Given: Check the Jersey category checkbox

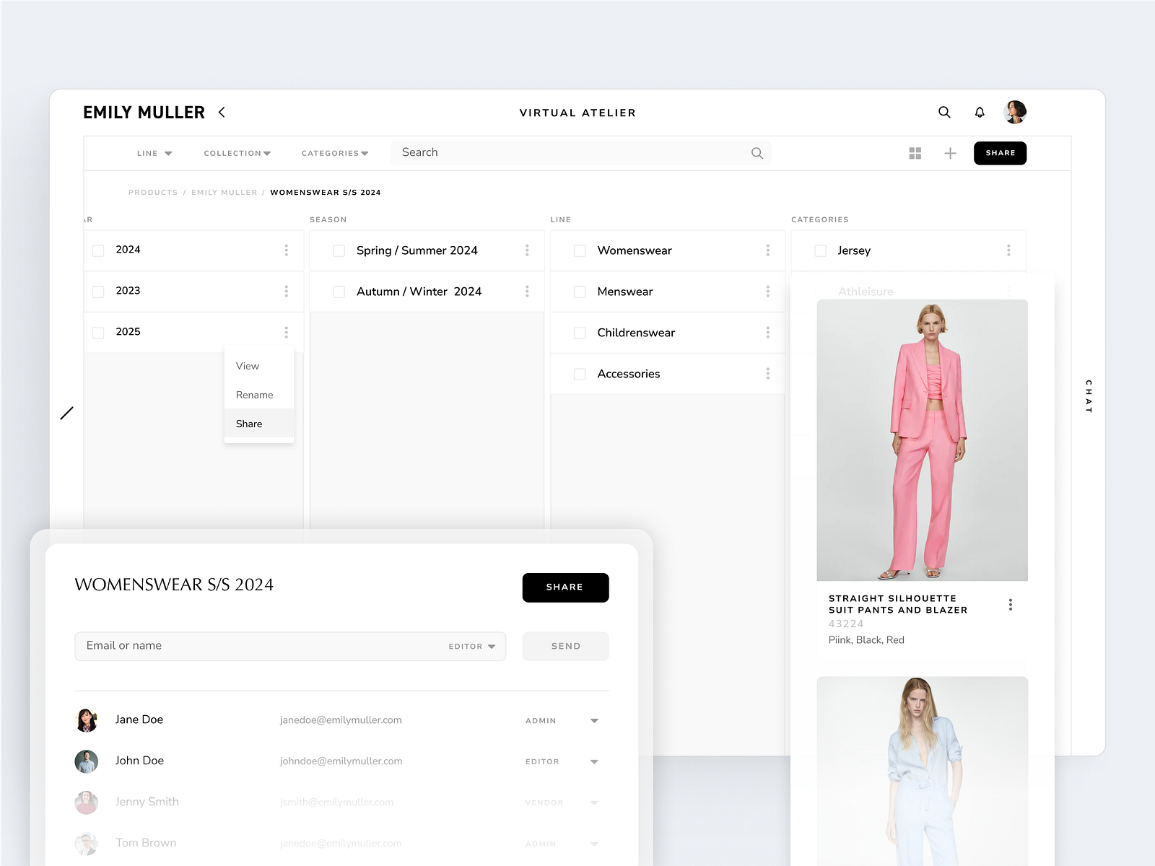Looking at the screenshot, I should click(x=820, y=250).
